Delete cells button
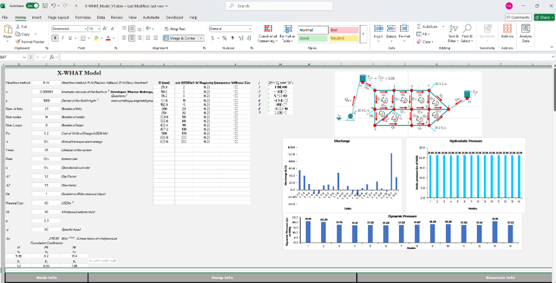This screenshot has width=556, height=283. (x=391, y=33)
